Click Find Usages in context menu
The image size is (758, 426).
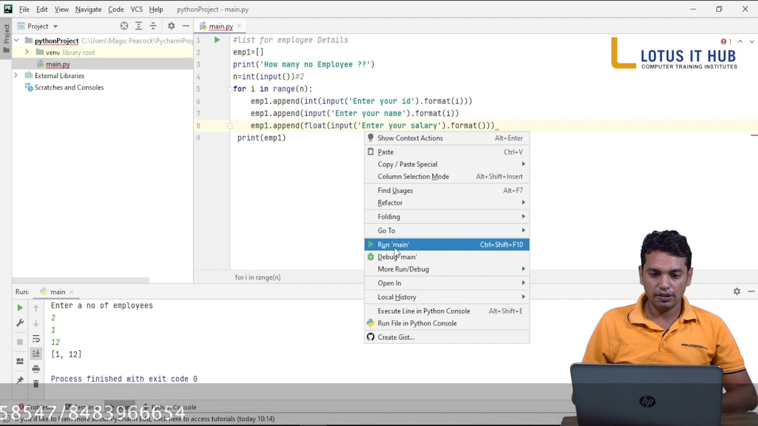[x=447, y=191]
